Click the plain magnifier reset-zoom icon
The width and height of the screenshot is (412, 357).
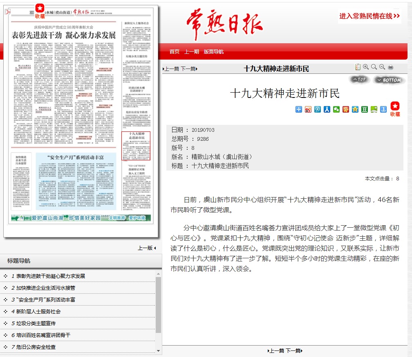point(374,67)
